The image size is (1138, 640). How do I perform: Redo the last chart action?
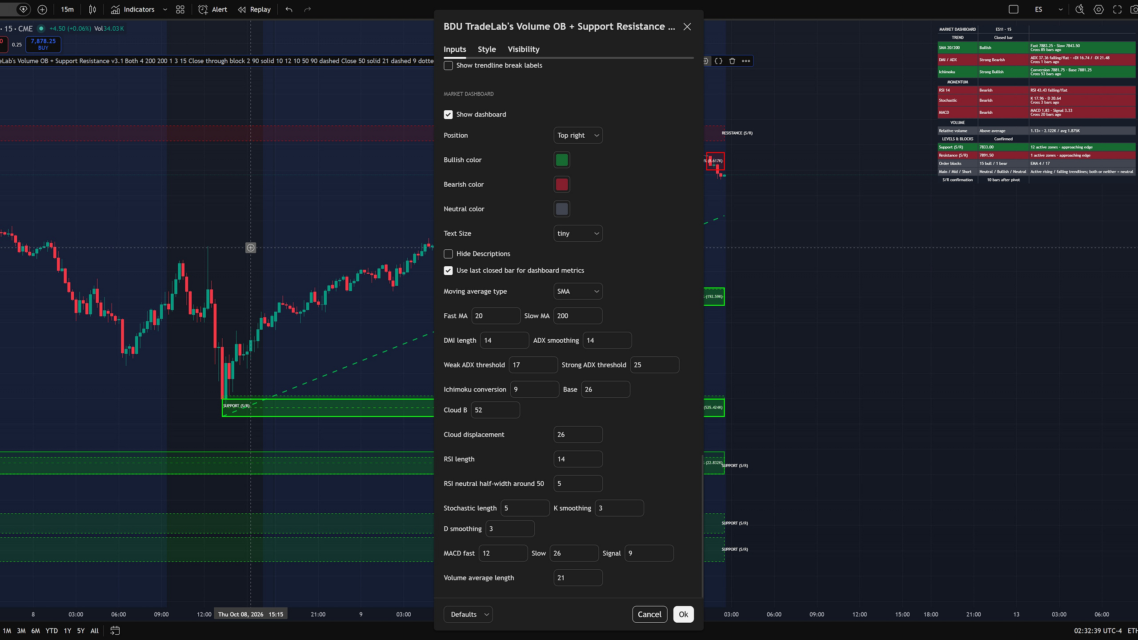[308, 9]
